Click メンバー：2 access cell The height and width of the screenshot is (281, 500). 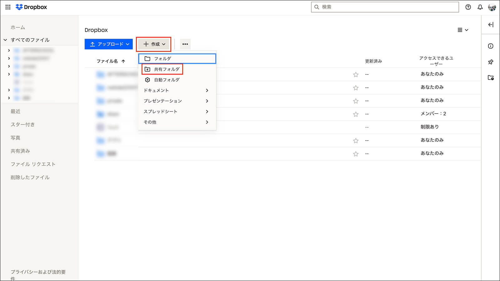(433, 114)
